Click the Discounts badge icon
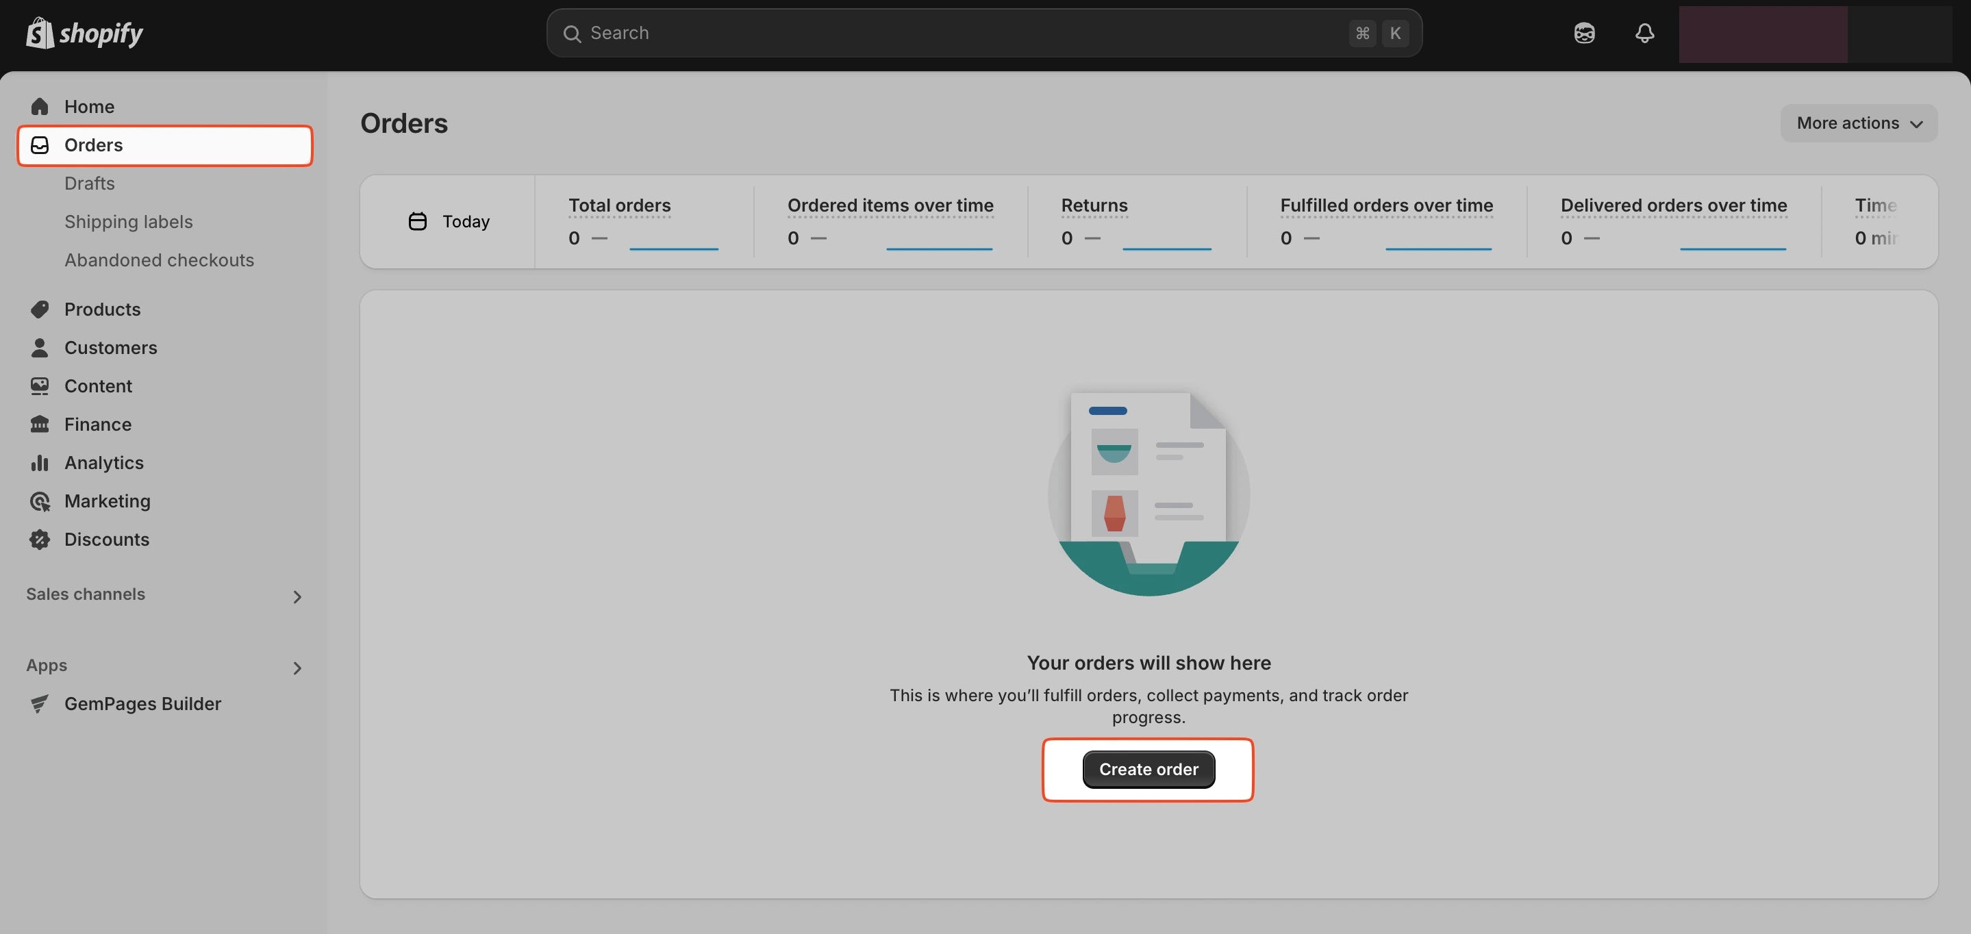 tap(40, 540)
